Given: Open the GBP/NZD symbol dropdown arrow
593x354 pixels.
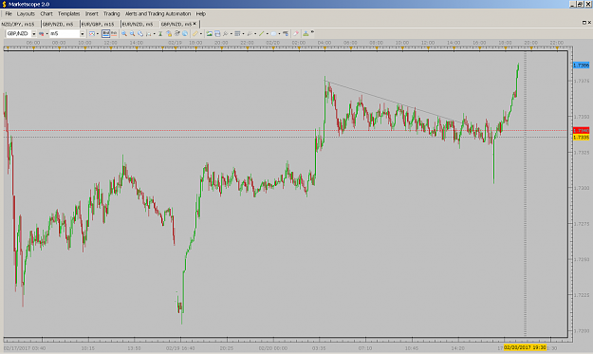Looking at the screenshot, I should click(x=33, y=33).
